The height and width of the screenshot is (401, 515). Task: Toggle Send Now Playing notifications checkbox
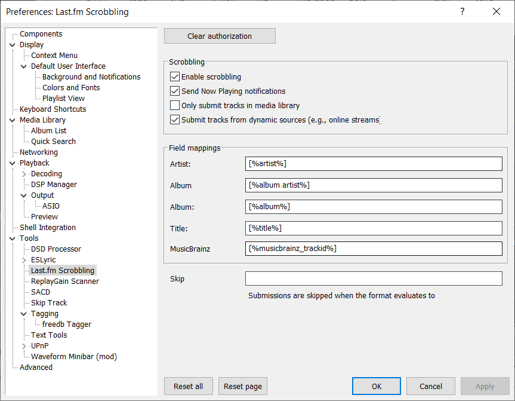coord(175,91)
